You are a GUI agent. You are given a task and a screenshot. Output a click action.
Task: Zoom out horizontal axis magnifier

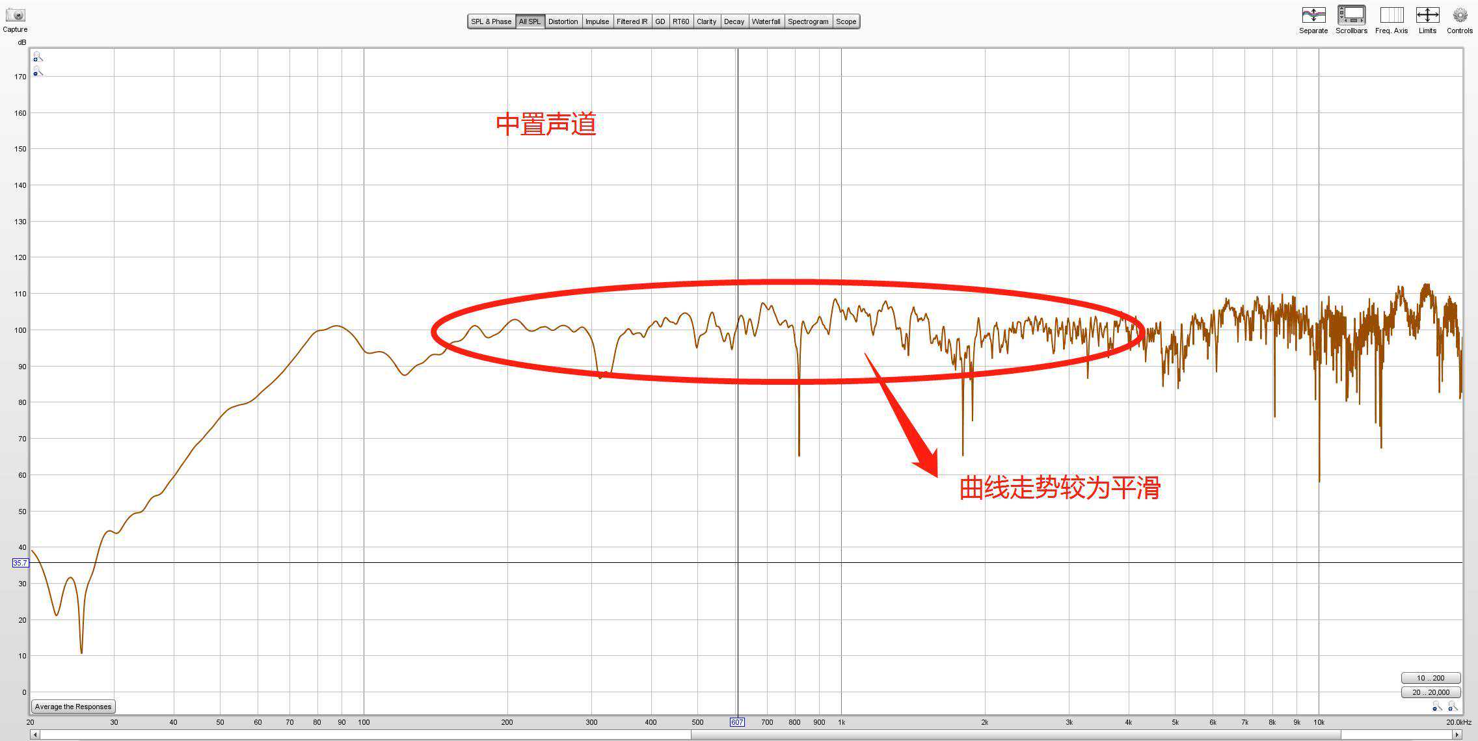pos(1437,707)
